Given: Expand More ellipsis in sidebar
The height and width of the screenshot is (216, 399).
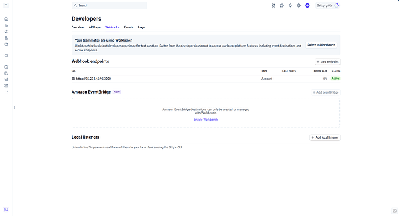Looking at the screenshot, I should click(x=6, y=92).
